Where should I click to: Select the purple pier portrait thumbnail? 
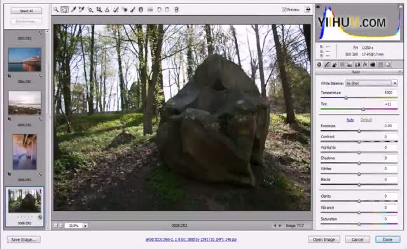[x=24, y=152]
